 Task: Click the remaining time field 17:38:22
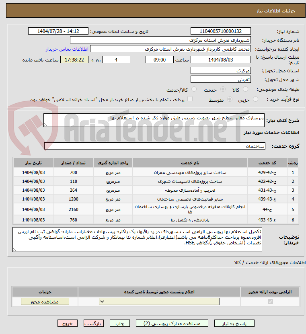pyautogui.click(x=74, y=59)
